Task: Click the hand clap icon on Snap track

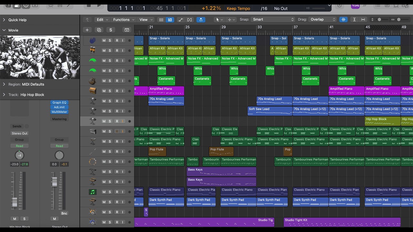Action: [93, 41]
